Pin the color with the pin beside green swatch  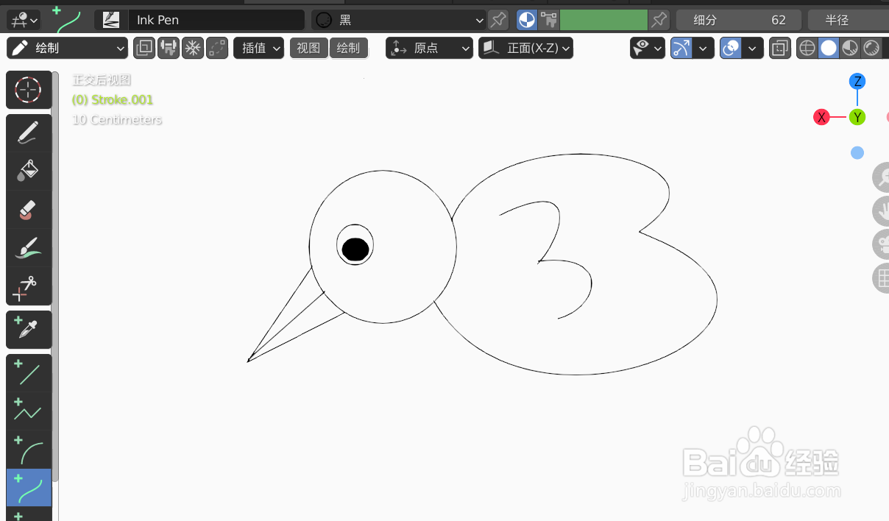[x=660, y=20]
